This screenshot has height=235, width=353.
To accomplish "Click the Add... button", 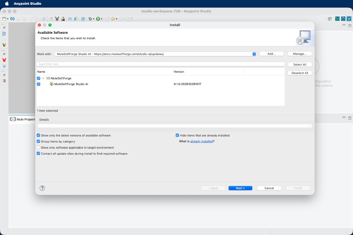I will 272,54.
